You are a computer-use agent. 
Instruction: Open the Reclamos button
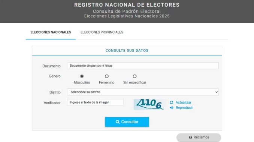(x=199, y=137)
